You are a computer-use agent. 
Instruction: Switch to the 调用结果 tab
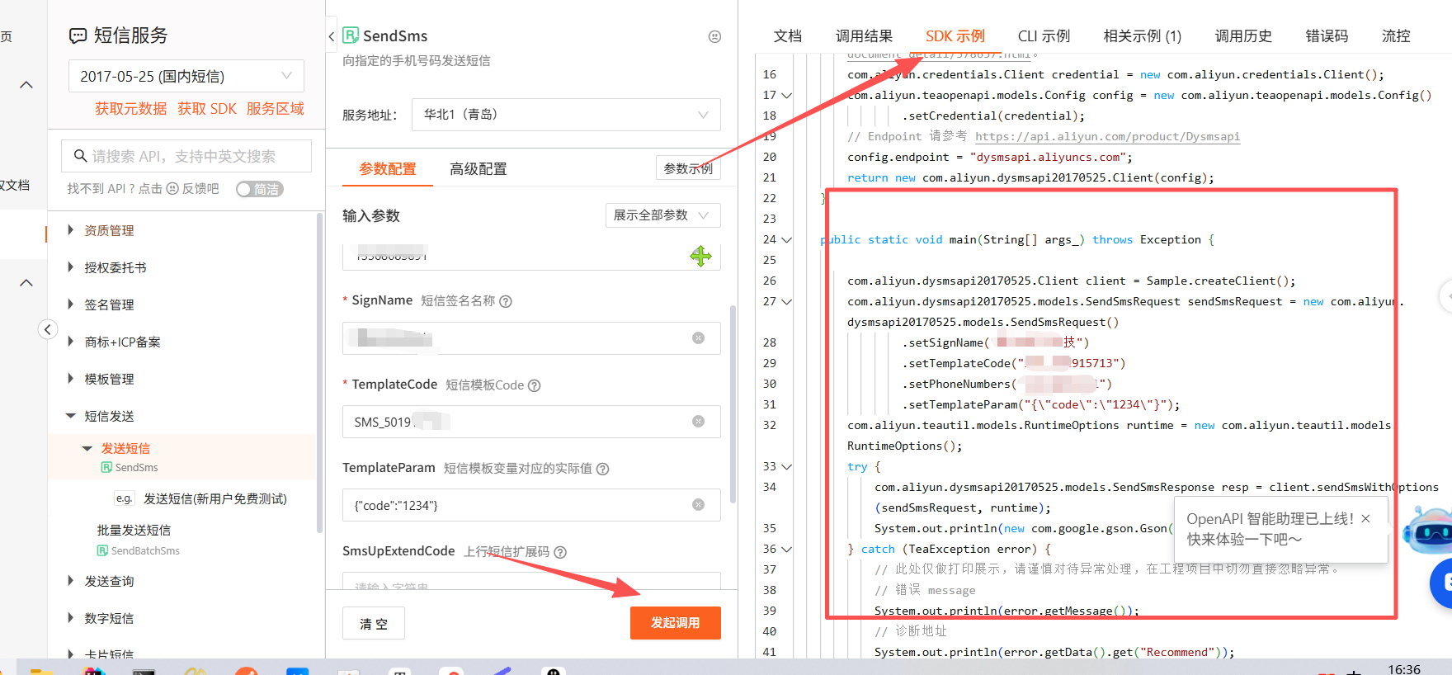tap(864, 36)
